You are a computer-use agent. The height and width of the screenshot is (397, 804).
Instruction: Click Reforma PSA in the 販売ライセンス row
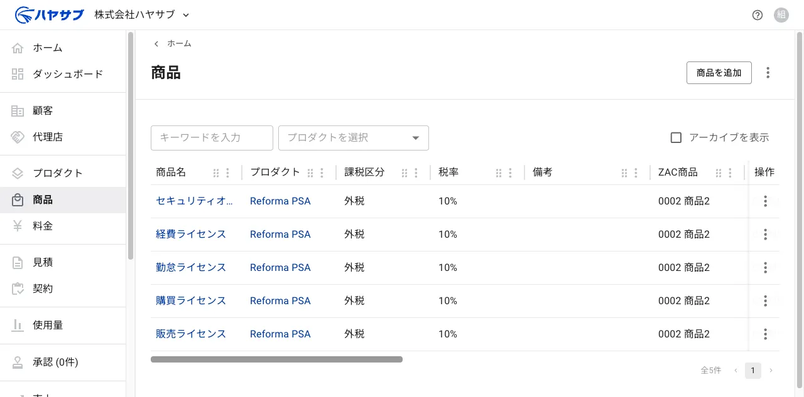pyautogui.click(x=280, y=334)
